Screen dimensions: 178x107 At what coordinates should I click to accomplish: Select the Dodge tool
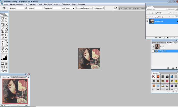[6, 38]
